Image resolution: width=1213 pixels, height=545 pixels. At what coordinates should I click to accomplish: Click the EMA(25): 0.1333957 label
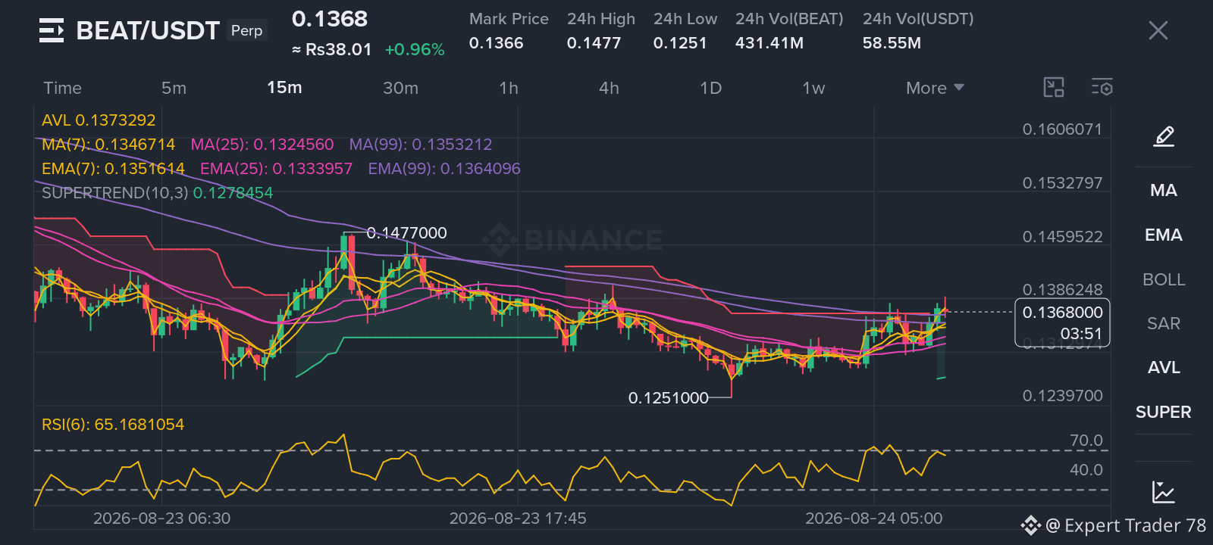[276, 169]
